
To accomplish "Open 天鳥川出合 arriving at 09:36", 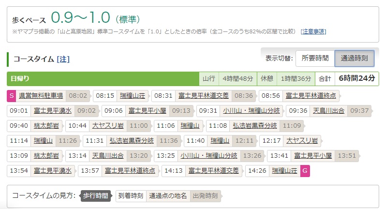I will 328,110.
